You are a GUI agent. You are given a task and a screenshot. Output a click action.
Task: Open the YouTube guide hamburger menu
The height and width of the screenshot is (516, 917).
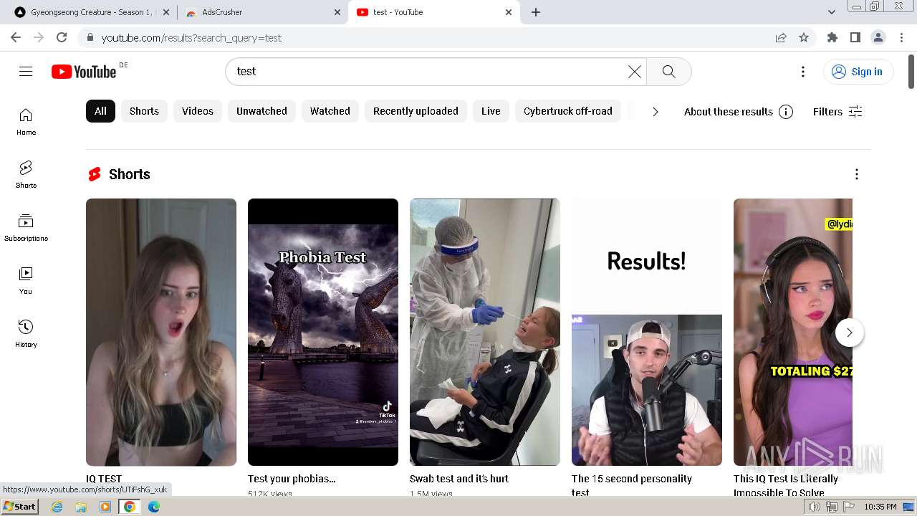pos(26,71)
